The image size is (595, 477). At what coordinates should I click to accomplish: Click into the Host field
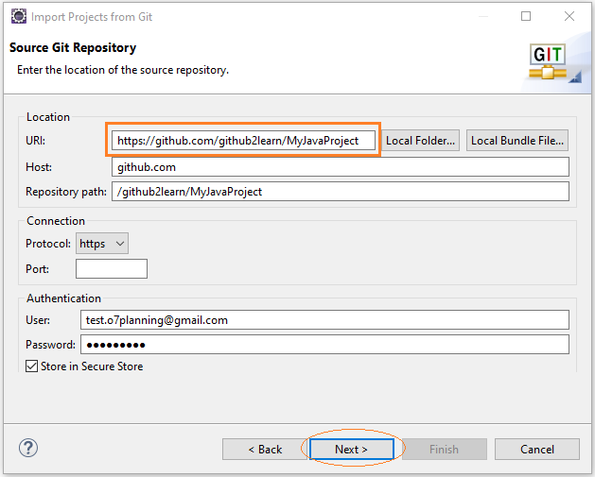[x=341, y=167]
